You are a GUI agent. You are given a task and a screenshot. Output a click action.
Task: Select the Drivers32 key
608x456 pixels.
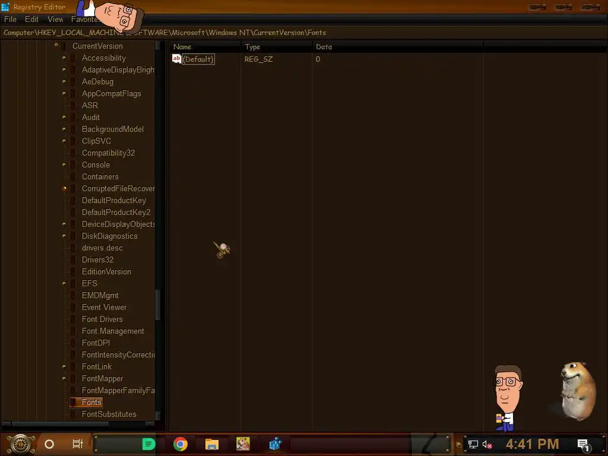(x=97, y=260)
